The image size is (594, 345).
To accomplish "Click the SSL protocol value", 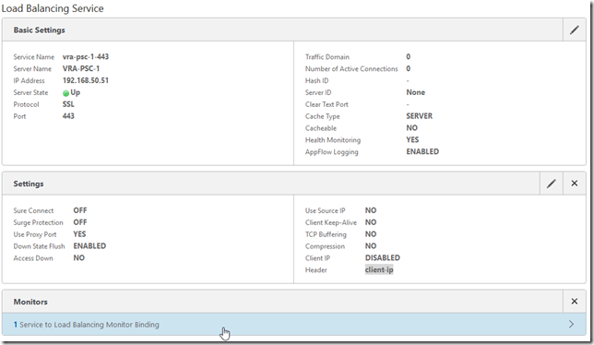I will click(68, 104).
